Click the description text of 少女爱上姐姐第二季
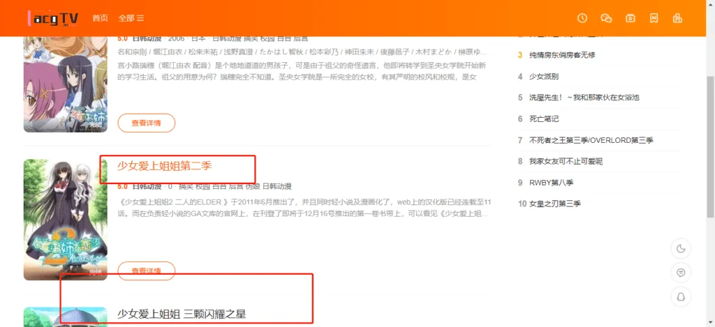Image resolution: width=715 pixels, height=327 pixels. (304, 208)
